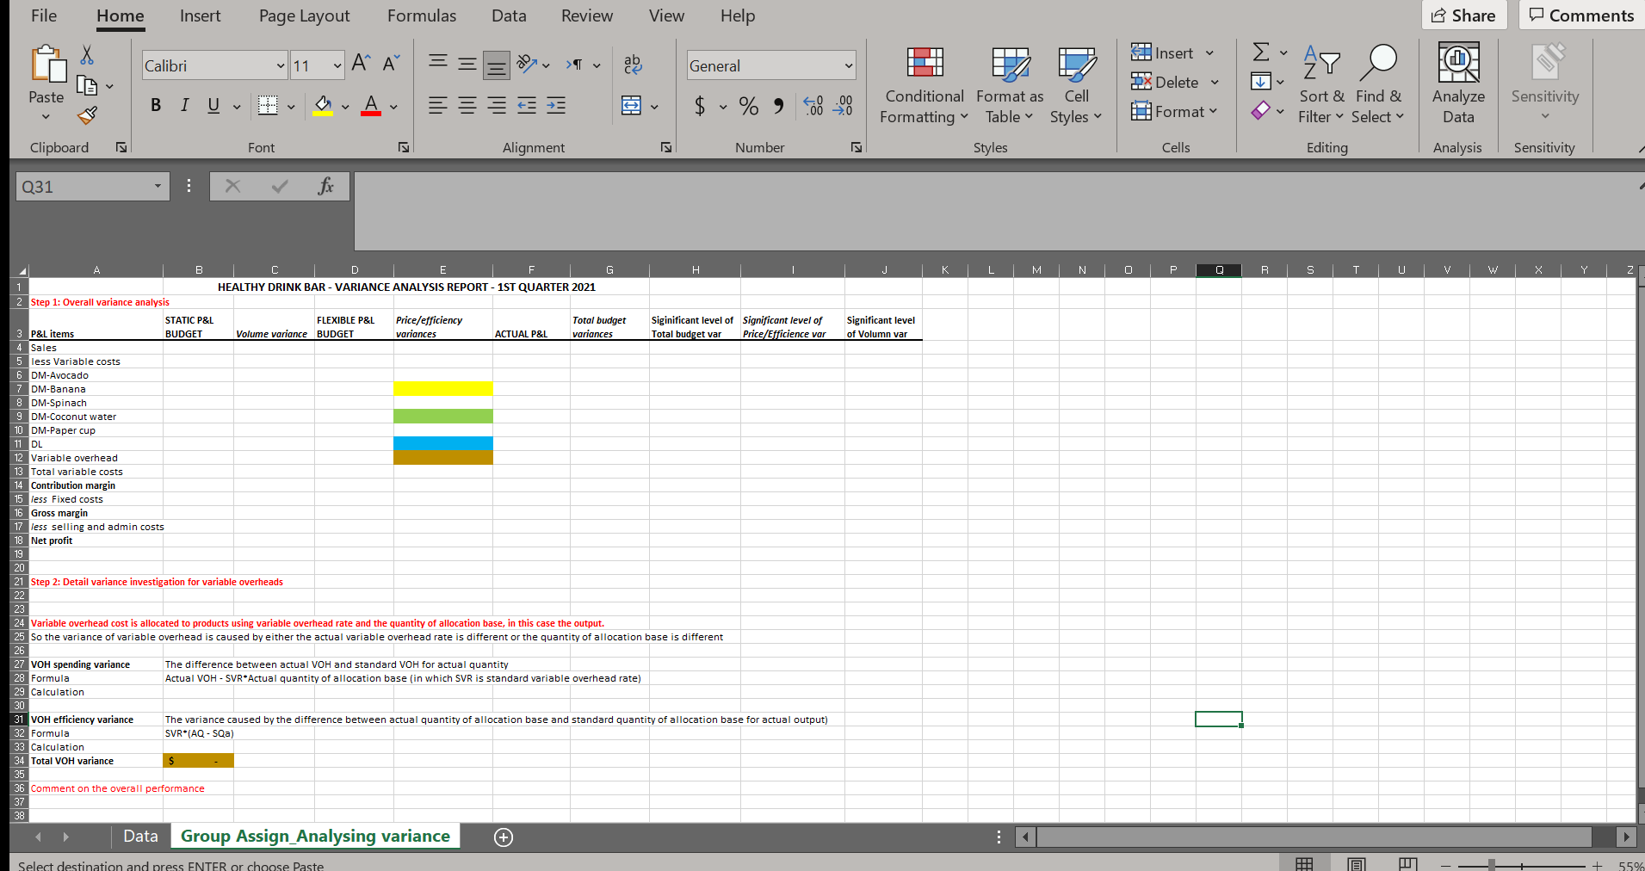1645x871 pixels.
Task: Click Insert cells button
Action: 1172,53
